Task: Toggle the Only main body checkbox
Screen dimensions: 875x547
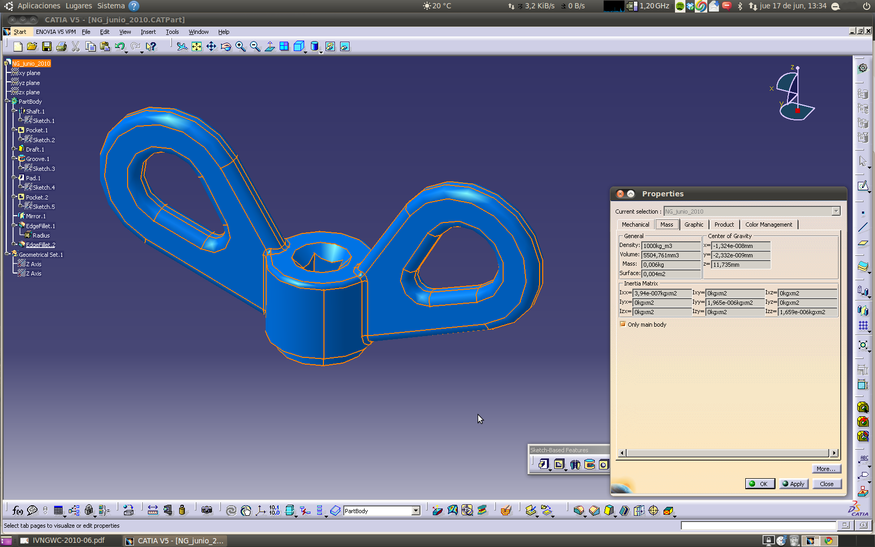Action: coord(622,324)
